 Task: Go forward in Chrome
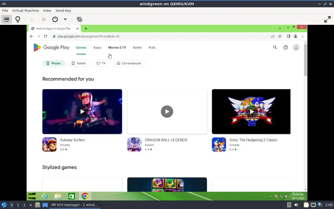click(x=38, y=36)
